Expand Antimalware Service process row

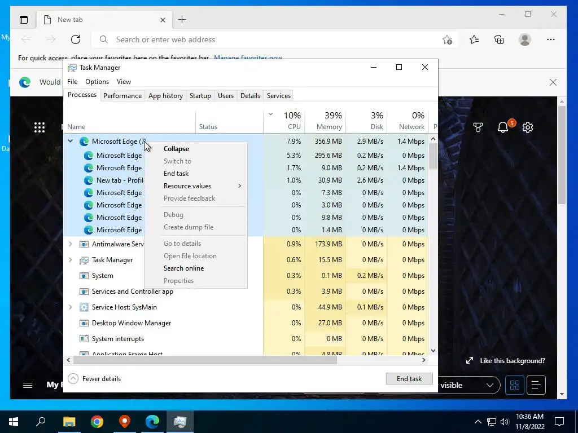(x=71, y=244)
